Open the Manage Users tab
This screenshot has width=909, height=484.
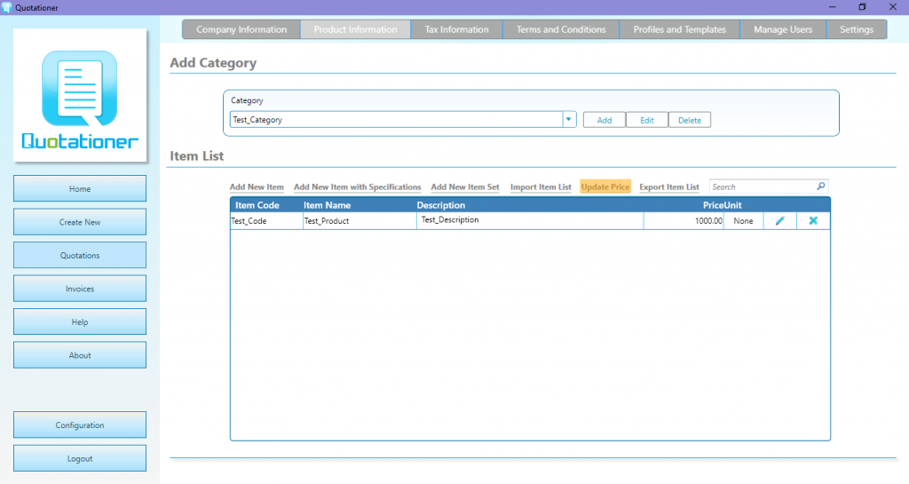783,29
